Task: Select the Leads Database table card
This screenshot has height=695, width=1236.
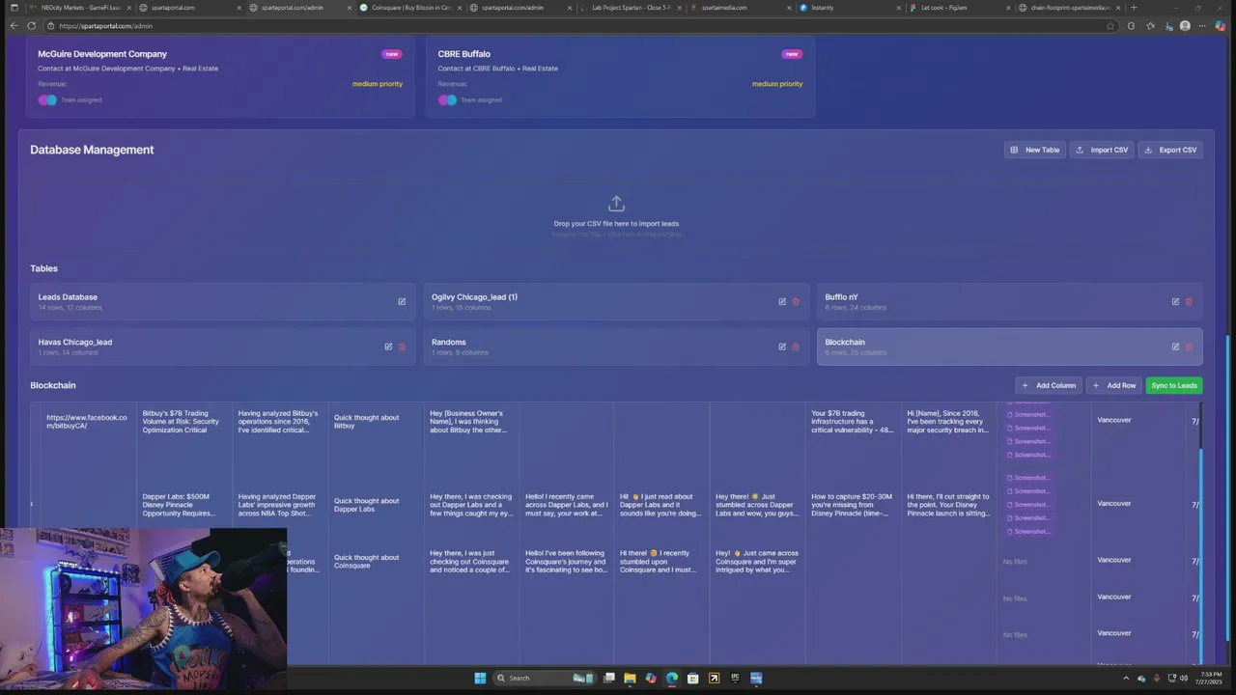Action: (223, 301)
